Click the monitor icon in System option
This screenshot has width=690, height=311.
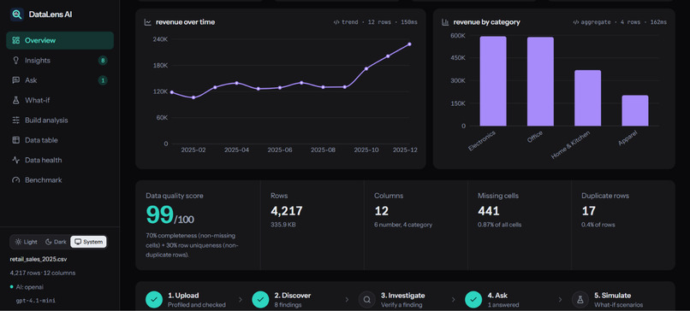(x=78, y=242)
